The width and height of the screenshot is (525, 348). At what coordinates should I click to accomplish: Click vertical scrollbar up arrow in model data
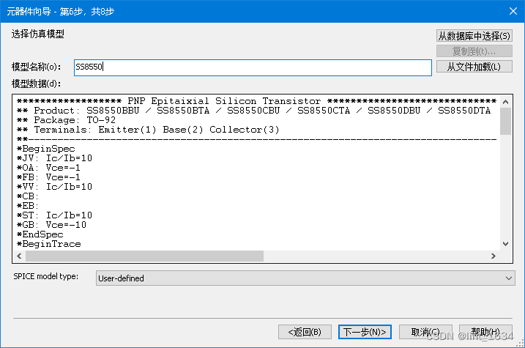(505, 102)
